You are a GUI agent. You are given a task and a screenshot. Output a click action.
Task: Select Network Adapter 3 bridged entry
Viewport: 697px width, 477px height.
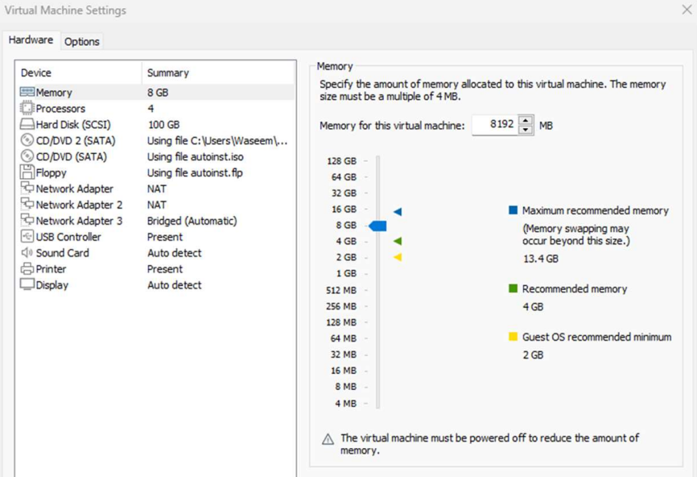pos(79,221)
